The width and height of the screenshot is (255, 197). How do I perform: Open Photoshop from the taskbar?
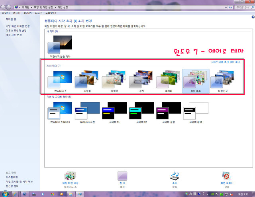25,194
